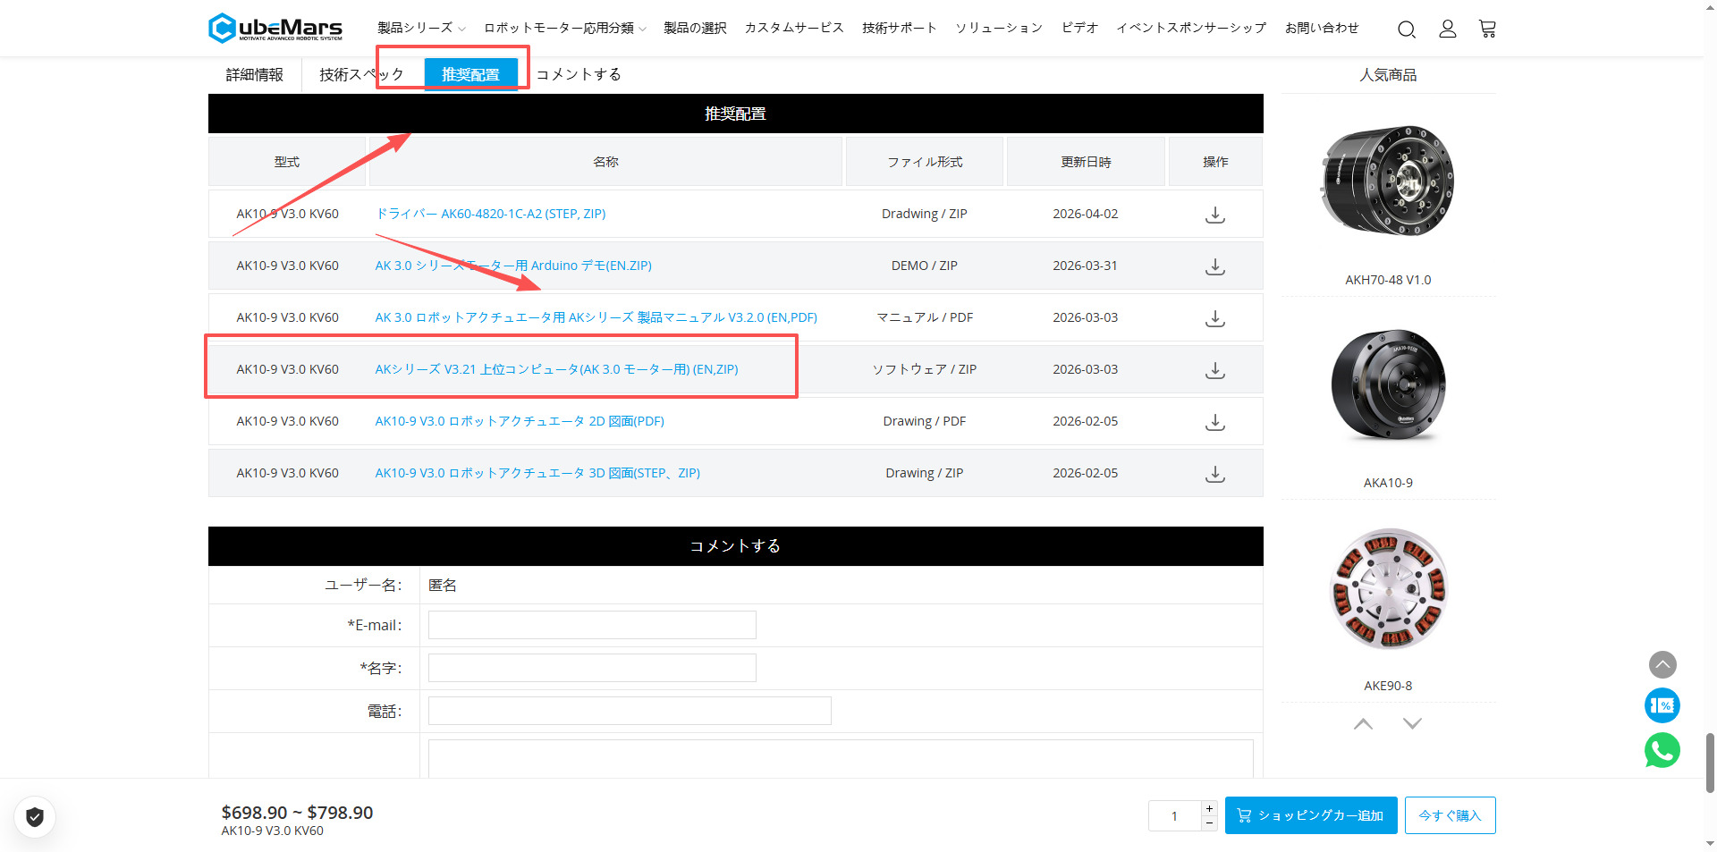Click the scroll-to-top arrow button
The width and height of the screenshot is (1717, 852).
pyautogui.click(x=1662, y=664)
